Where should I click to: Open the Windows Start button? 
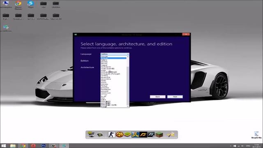tap(4, 146)
